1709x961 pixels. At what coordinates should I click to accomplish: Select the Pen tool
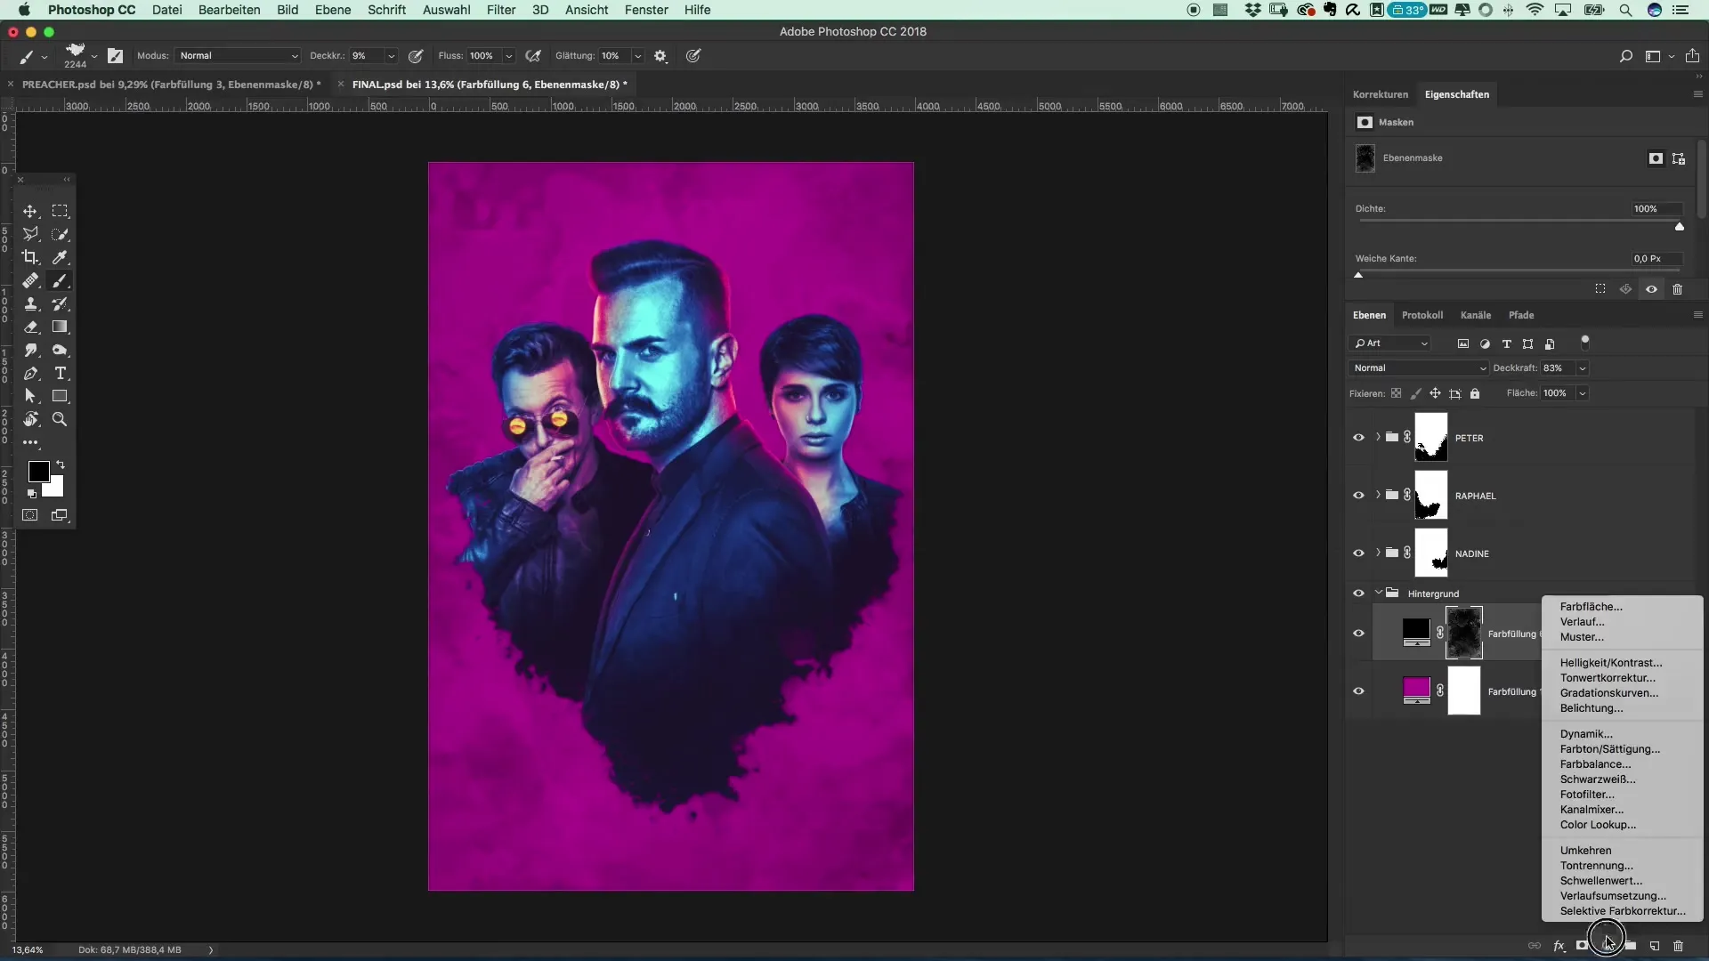[30, 373]
